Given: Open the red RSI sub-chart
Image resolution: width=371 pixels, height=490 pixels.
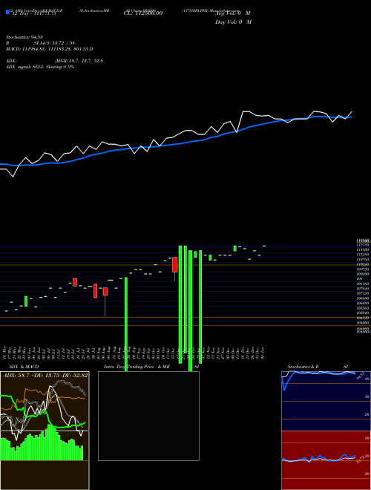Looking at the screenshot, I should (x=326, y=460).
